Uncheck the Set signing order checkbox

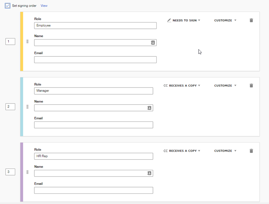click(x=8, y=6)
